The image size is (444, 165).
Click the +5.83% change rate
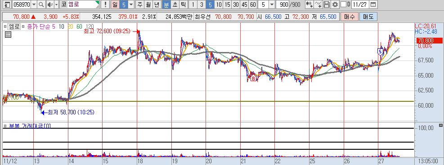[71, 17]
